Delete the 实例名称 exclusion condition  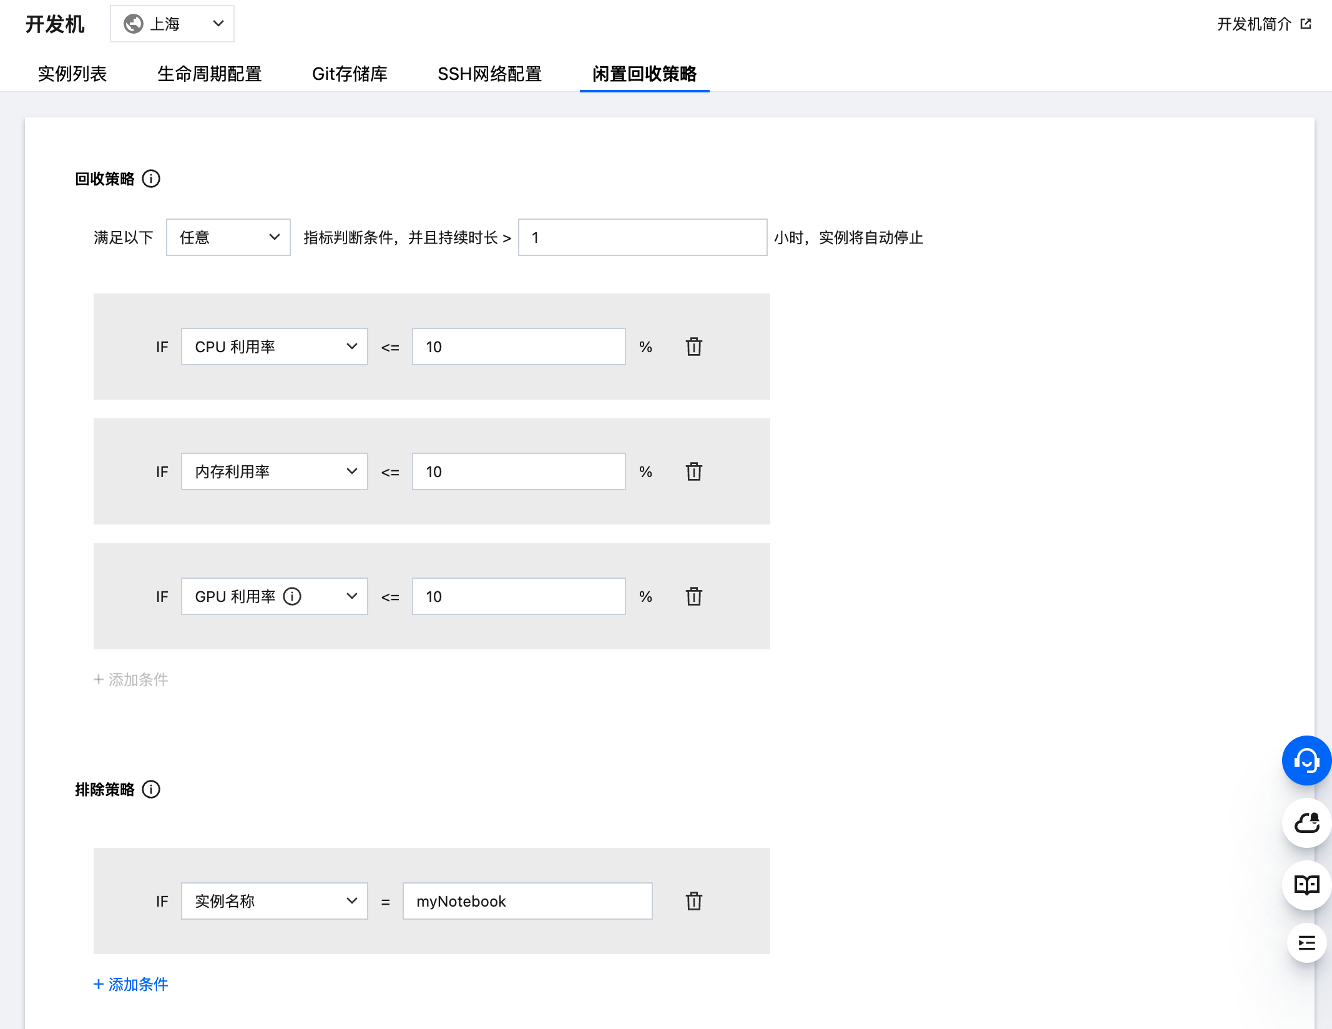693,901
